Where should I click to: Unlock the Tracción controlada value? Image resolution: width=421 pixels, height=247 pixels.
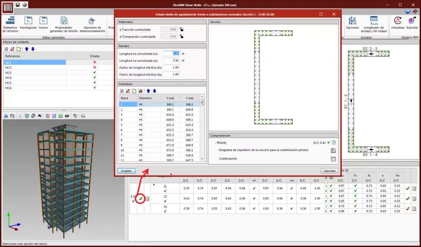point(181,30)
